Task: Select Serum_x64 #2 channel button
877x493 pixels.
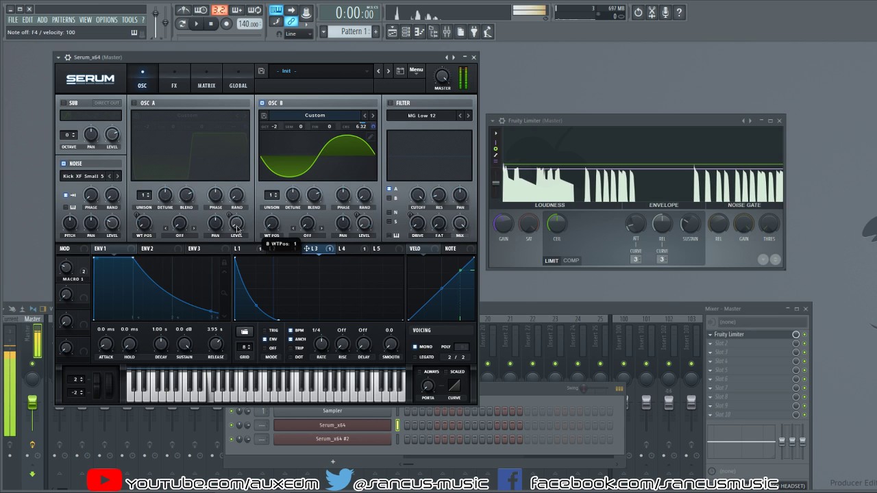Action: click(x=332, y=439)
